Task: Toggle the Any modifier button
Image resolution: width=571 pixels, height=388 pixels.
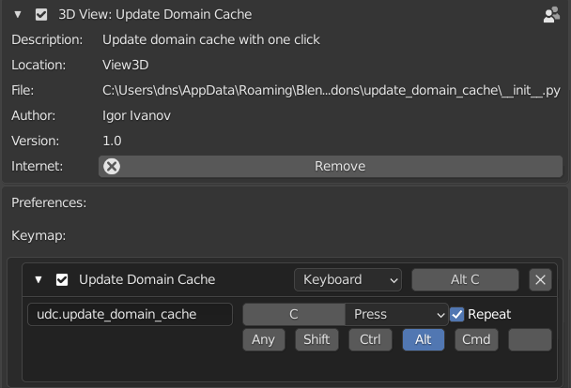Action: click(x=264, y=339)
